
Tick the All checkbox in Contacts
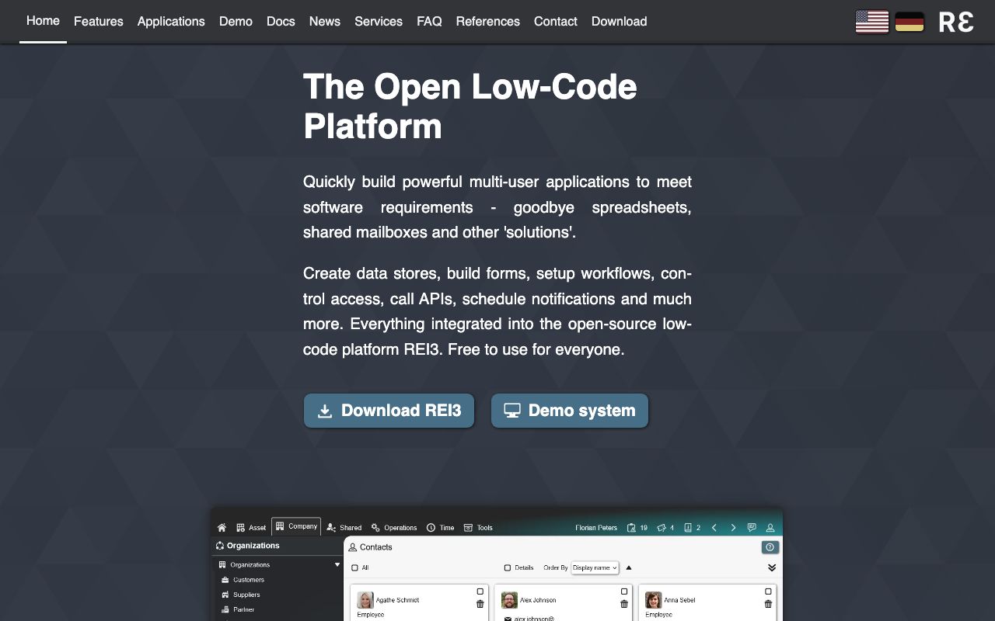point(355,567)
